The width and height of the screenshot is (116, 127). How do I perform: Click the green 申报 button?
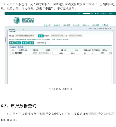click(12, 43)
